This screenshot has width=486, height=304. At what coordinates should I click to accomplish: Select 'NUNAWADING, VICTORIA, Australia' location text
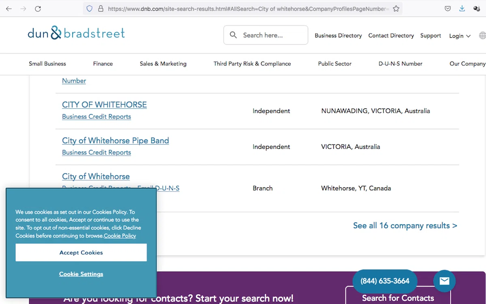[375, 111]
